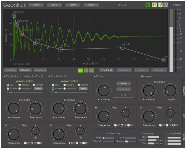Switch to the Frequency envelope
The image size is (187, 150).
pyautogui.click(x=25, y=70)
